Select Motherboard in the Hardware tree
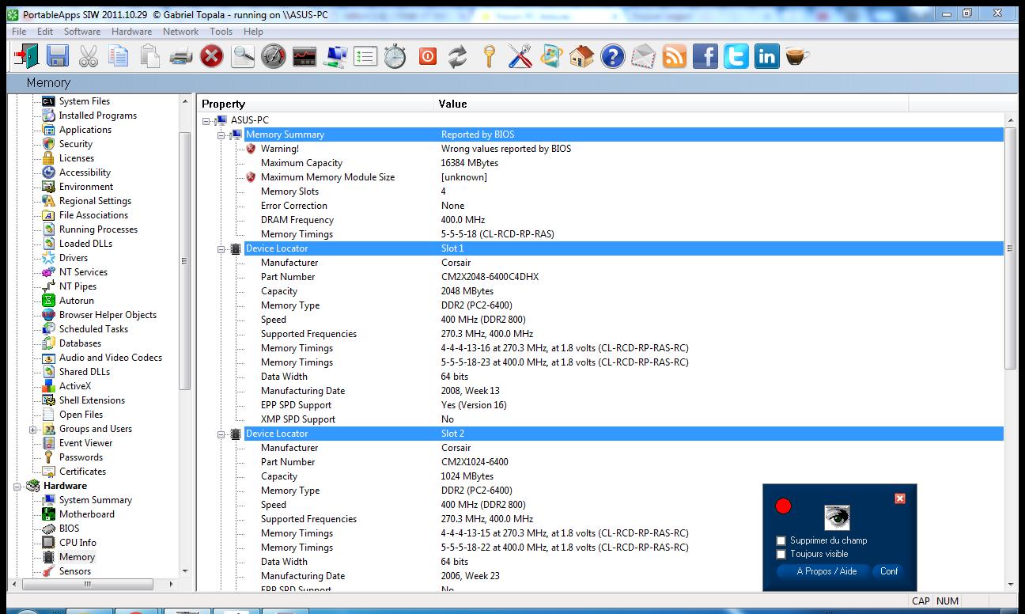Image resolution: width=1025 pixels, height=614 pixels. coord(86,514)
